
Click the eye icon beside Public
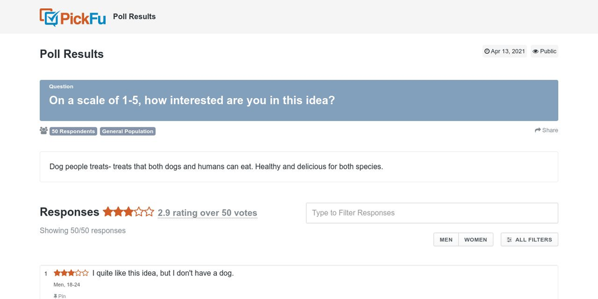[x=536, y=51]
